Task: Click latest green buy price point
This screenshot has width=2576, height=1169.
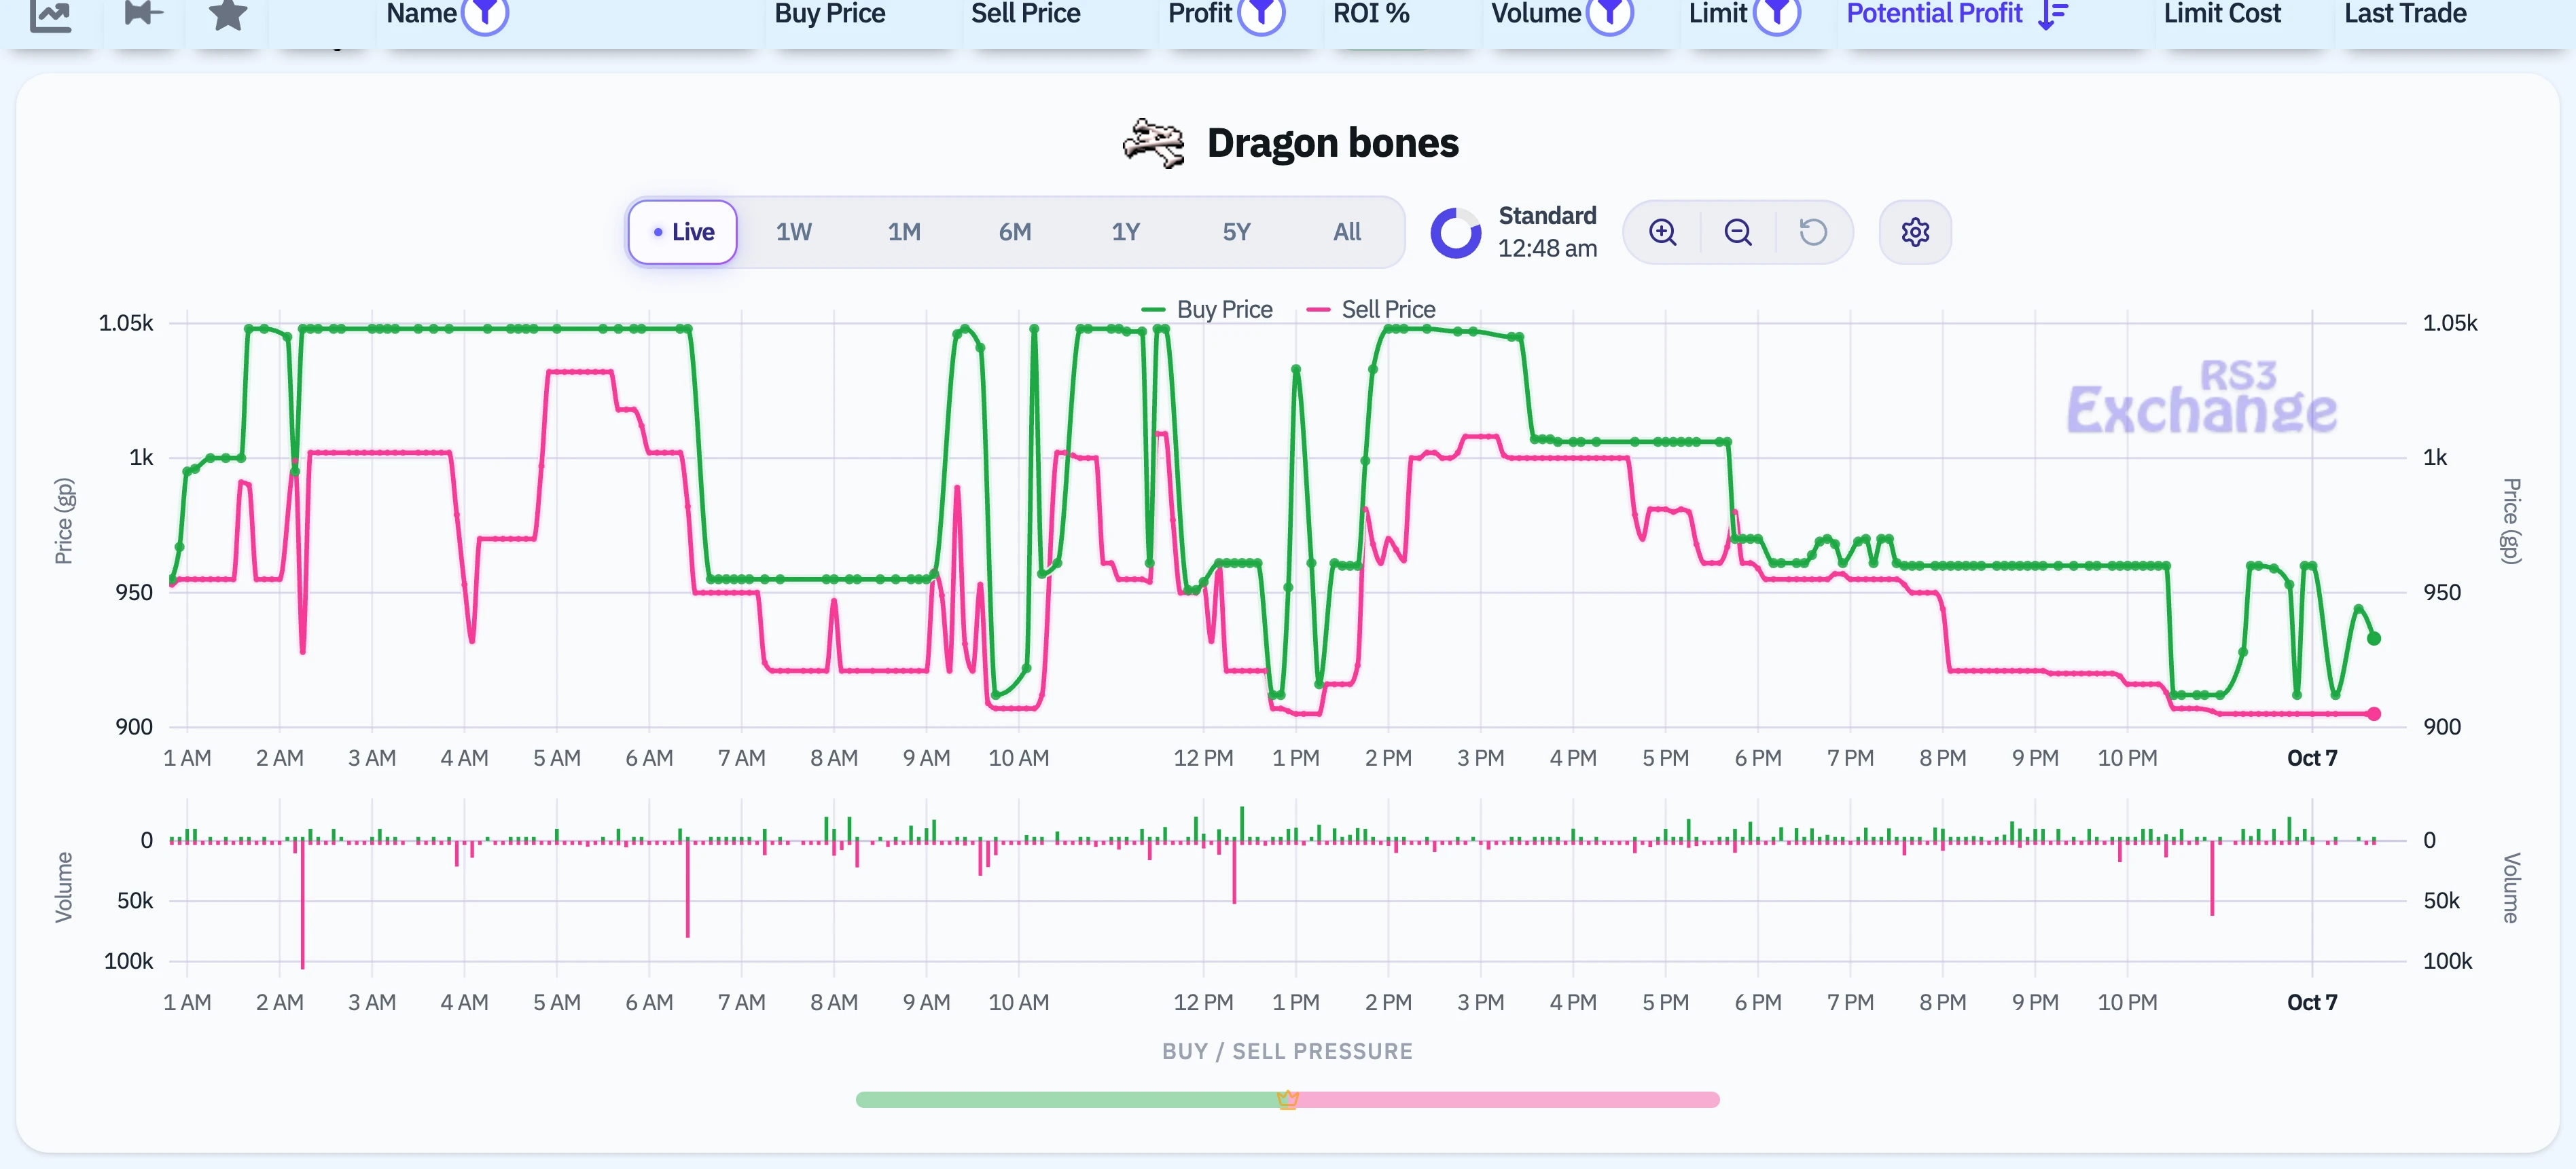Action: click(x=2374, y=638)
